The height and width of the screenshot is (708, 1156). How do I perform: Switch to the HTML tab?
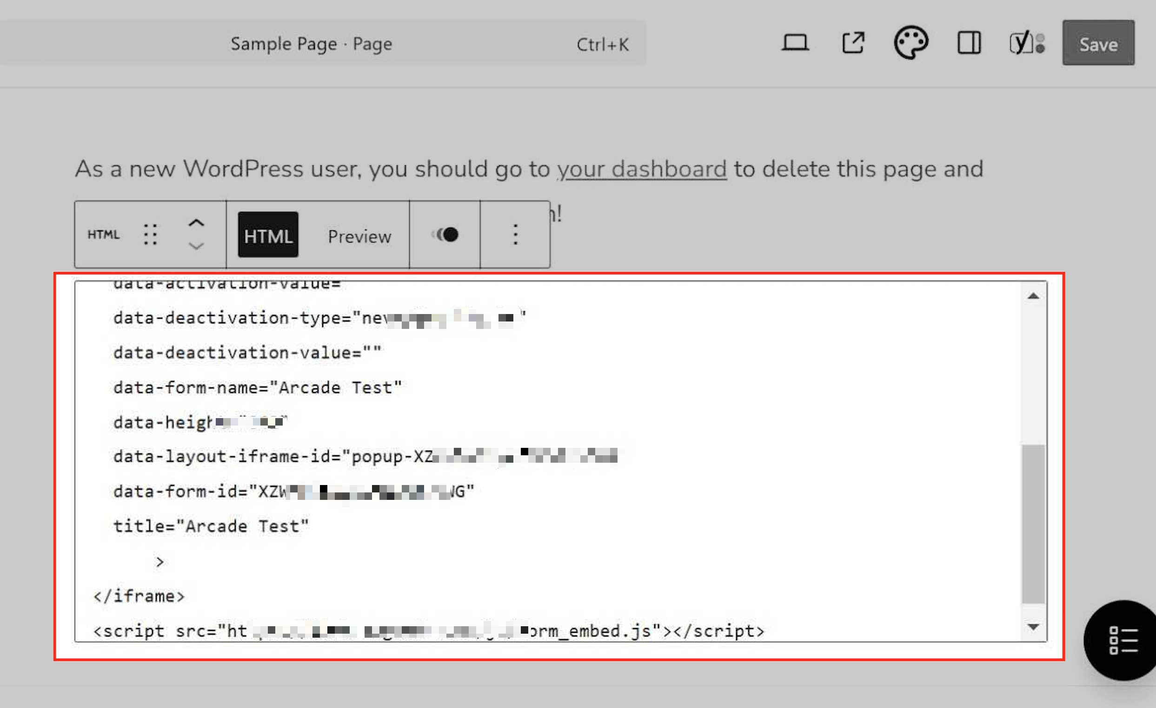pos(268,235)
